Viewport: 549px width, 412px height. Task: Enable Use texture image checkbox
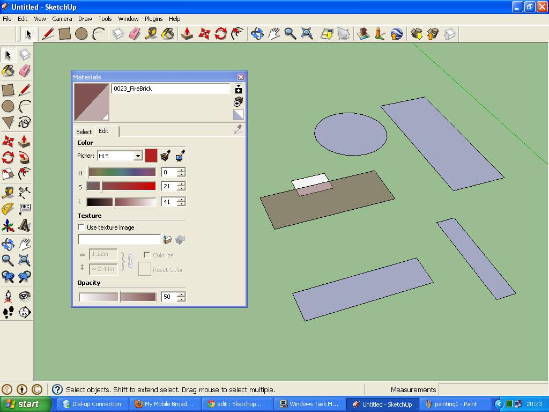coord(81,227)
